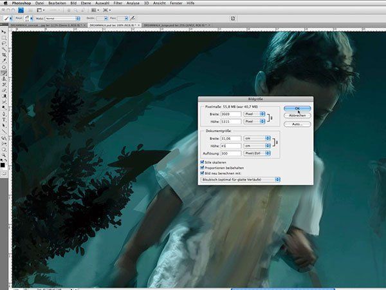Open the Bild menu

click(x=73, y=3)
